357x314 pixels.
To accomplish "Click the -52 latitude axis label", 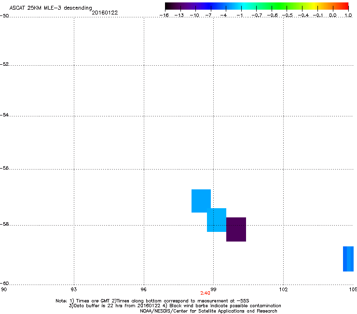I will [x=4, y=64].
